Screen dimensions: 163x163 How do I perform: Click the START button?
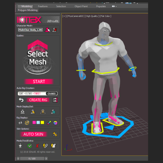click(x=39, y=81)
